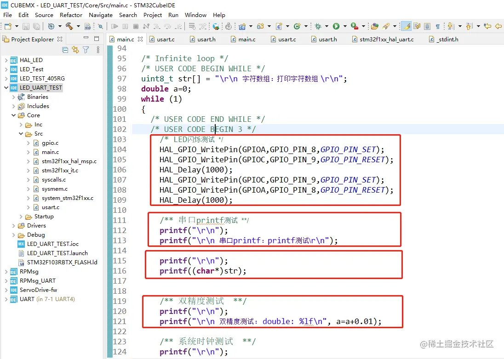The width and height of the screenshot is (504, 359).
Task: Toggle Mark Occurrences highlighter button
Action: click(407, 26)
